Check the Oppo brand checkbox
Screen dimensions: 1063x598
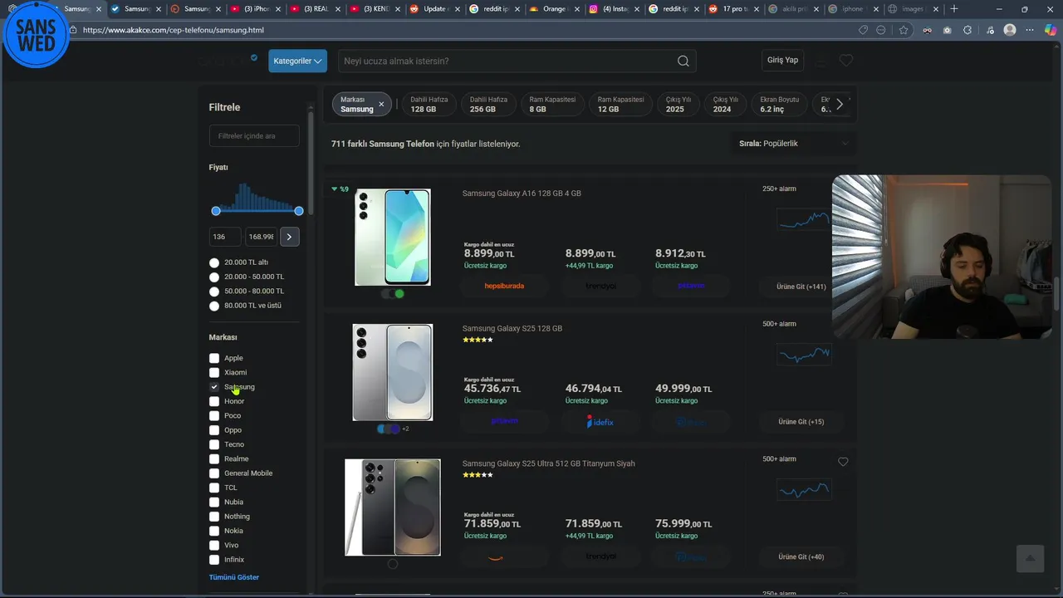click(214, 430)
